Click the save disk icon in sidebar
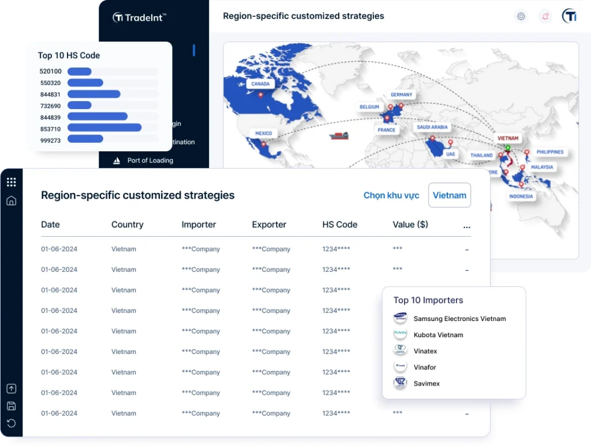 (x=12, y=406)
